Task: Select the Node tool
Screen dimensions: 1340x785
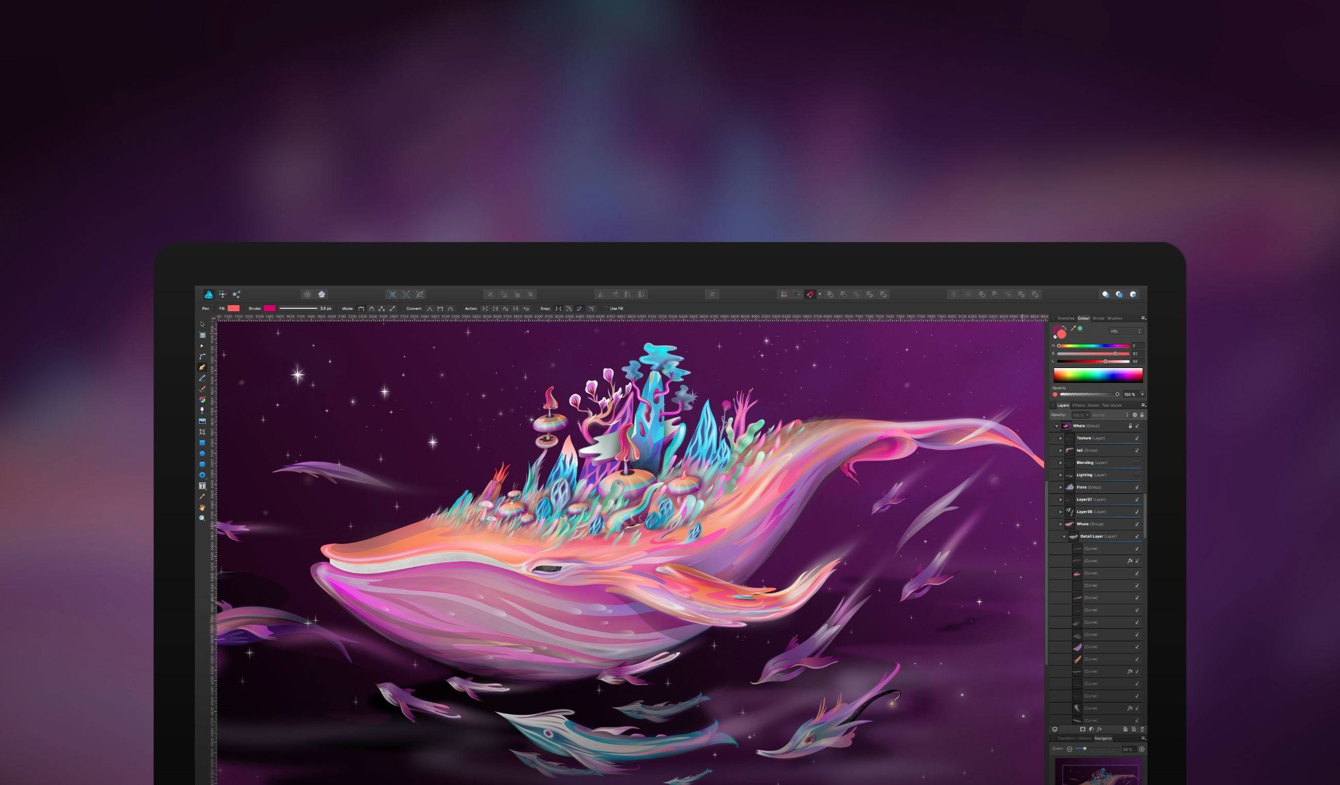Action: pos(203,346)
